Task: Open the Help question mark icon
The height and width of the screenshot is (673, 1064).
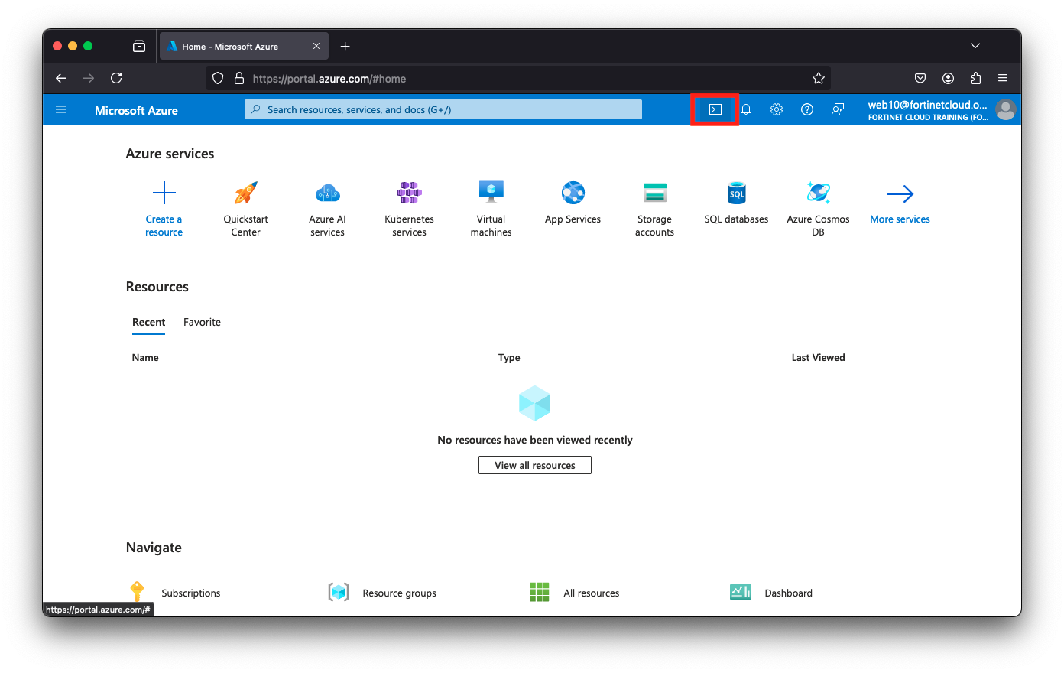Action: [x=807, y=109]
